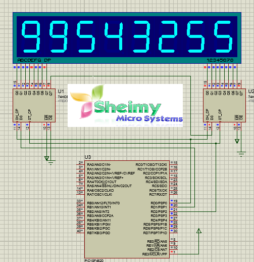Click the digit 4 on the seven-segment display
254x262 pixels.
pos(114,36)
